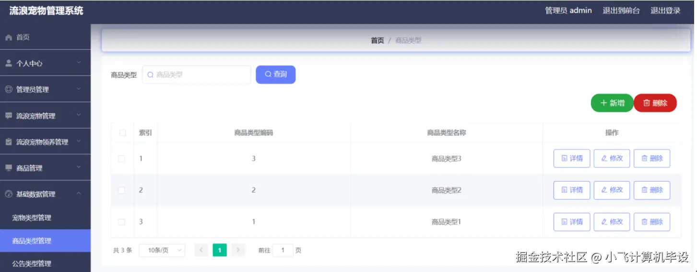Open the 10条/页 page size dropdown
This screenshot has width=697, height=272.
[x=162, y=250]
